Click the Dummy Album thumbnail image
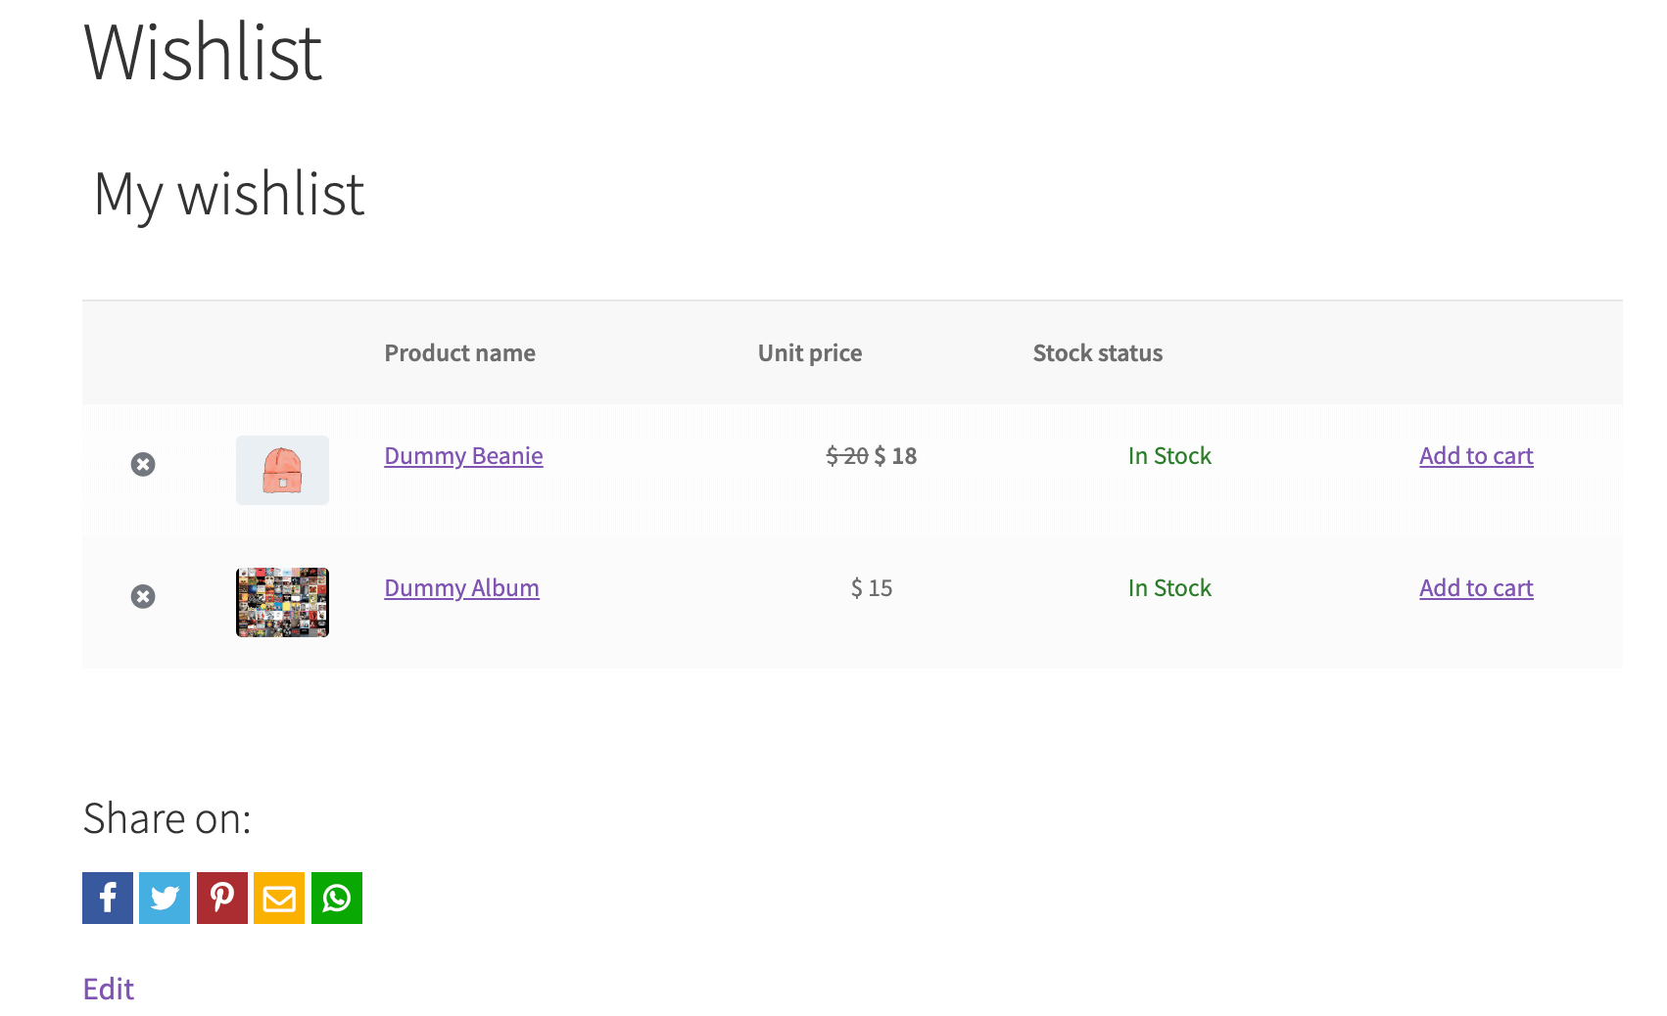Image resolution: width=1667 pixels, height=1016 pixels. pos(282,602)
